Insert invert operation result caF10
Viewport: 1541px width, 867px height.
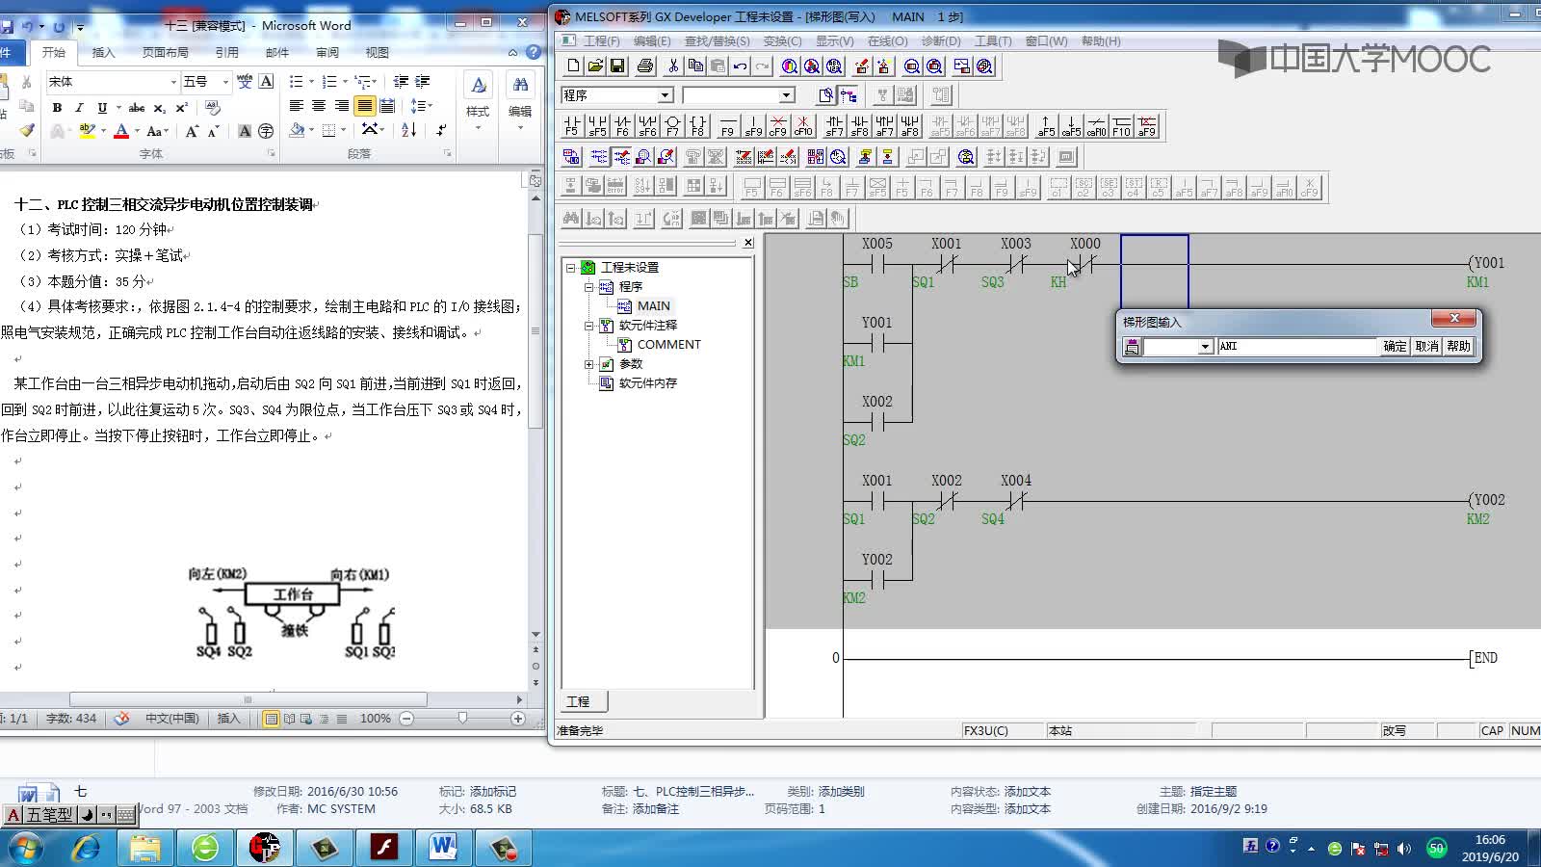pyautogui.click(x=1096, y=126)
